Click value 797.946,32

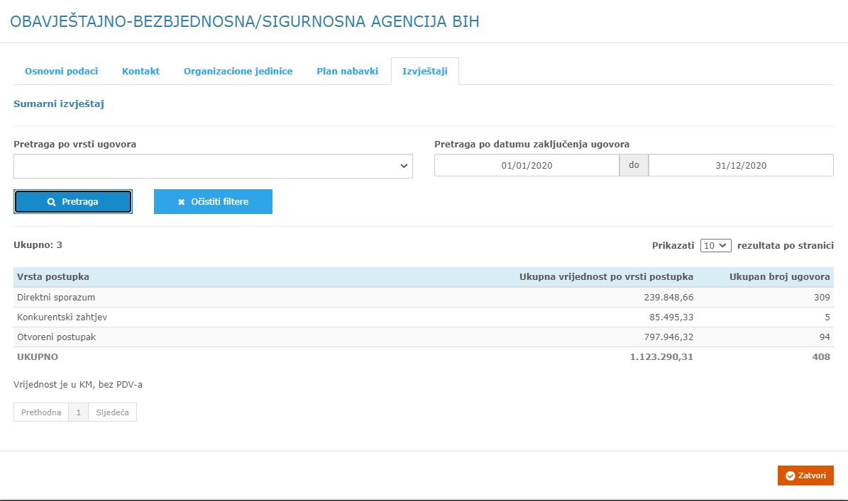click(x=668, y=337)
